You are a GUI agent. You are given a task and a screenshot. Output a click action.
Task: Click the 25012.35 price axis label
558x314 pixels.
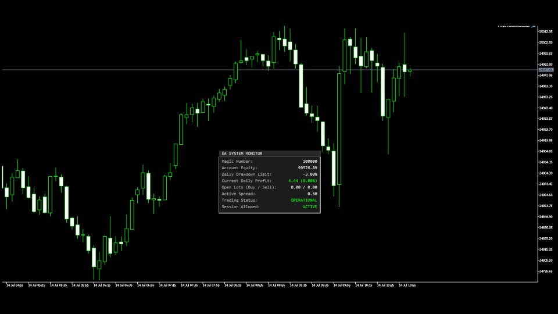tap(546, 31)
